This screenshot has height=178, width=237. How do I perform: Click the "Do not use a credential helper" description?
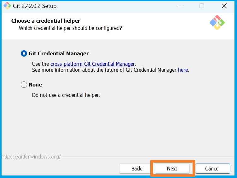click(66, 95)
